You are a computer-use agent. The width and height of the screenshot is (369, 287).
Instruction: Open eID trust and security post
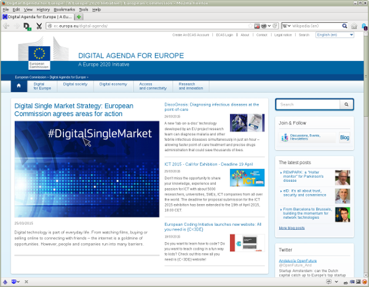pyautogui.click(x=304, y=193)
